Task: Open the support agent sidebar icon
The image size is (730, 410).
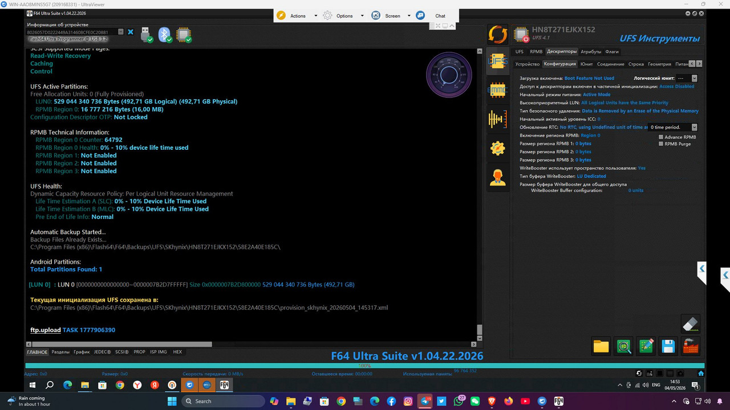Action: (498, 178)
